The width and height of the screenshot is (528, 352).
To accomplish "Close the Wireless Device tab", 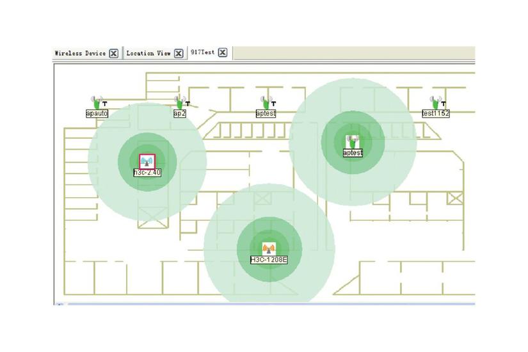I will tap(113, 54).
